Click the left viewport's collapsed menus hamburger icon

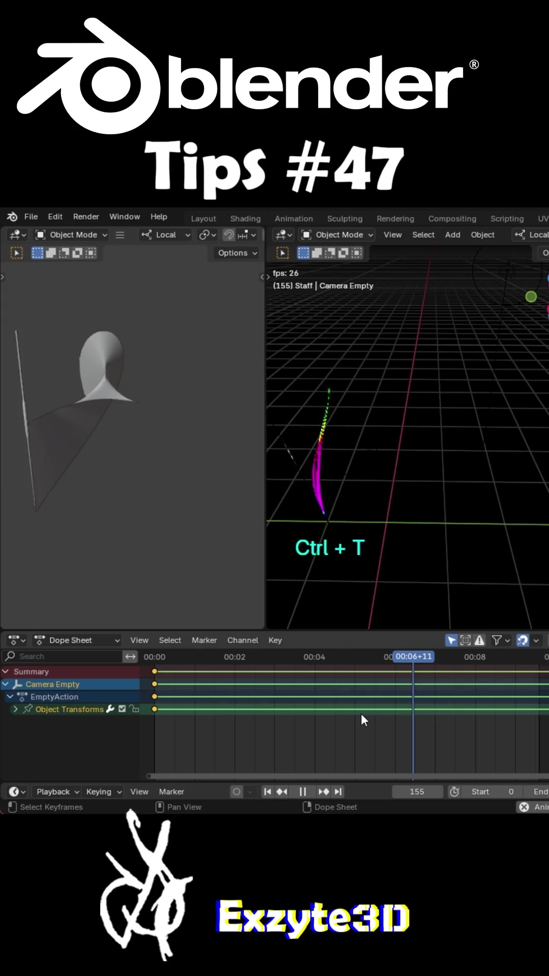pos(120,235)
